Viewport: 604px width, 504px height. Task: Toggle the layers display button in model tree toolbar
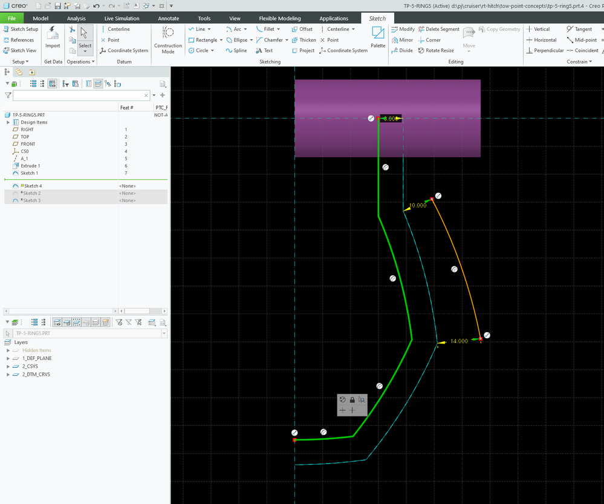tap(97, 83)
